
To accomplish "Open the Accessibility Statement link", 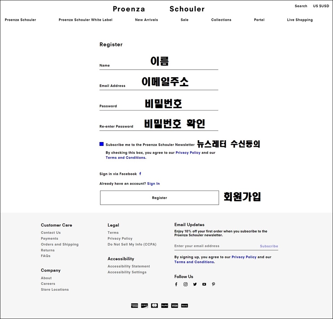I will click(x=129, y=266).
